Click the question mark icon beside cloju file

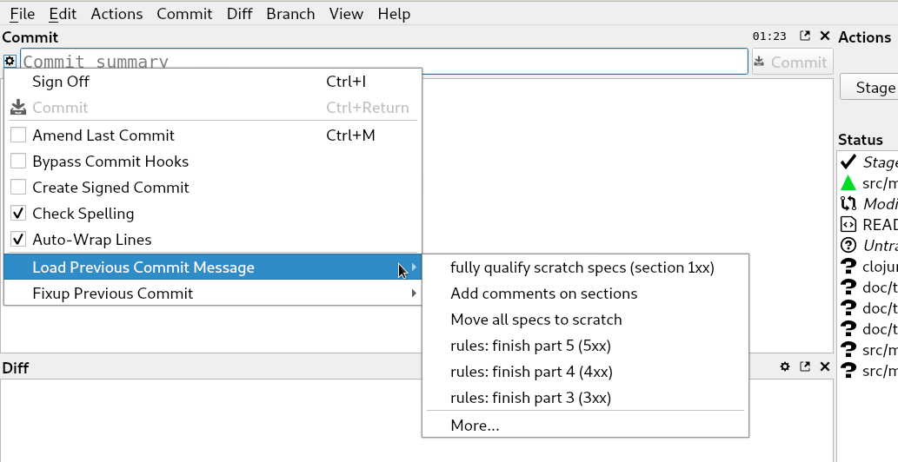click(x=848, y=267)
